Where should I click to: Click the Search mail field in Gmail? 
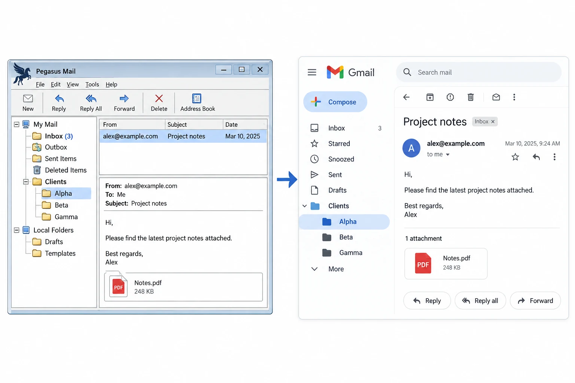(x=479, y=72)
